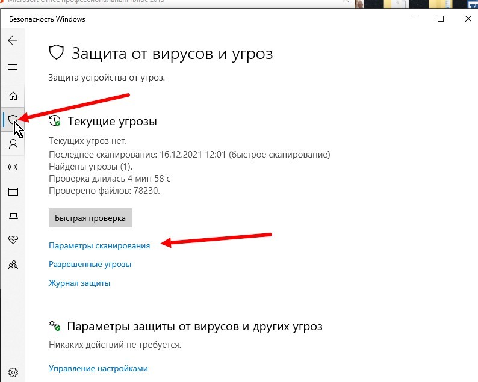478x382 pixels.
Task: Click text Текущих угроз нет.
Action: 88,141
